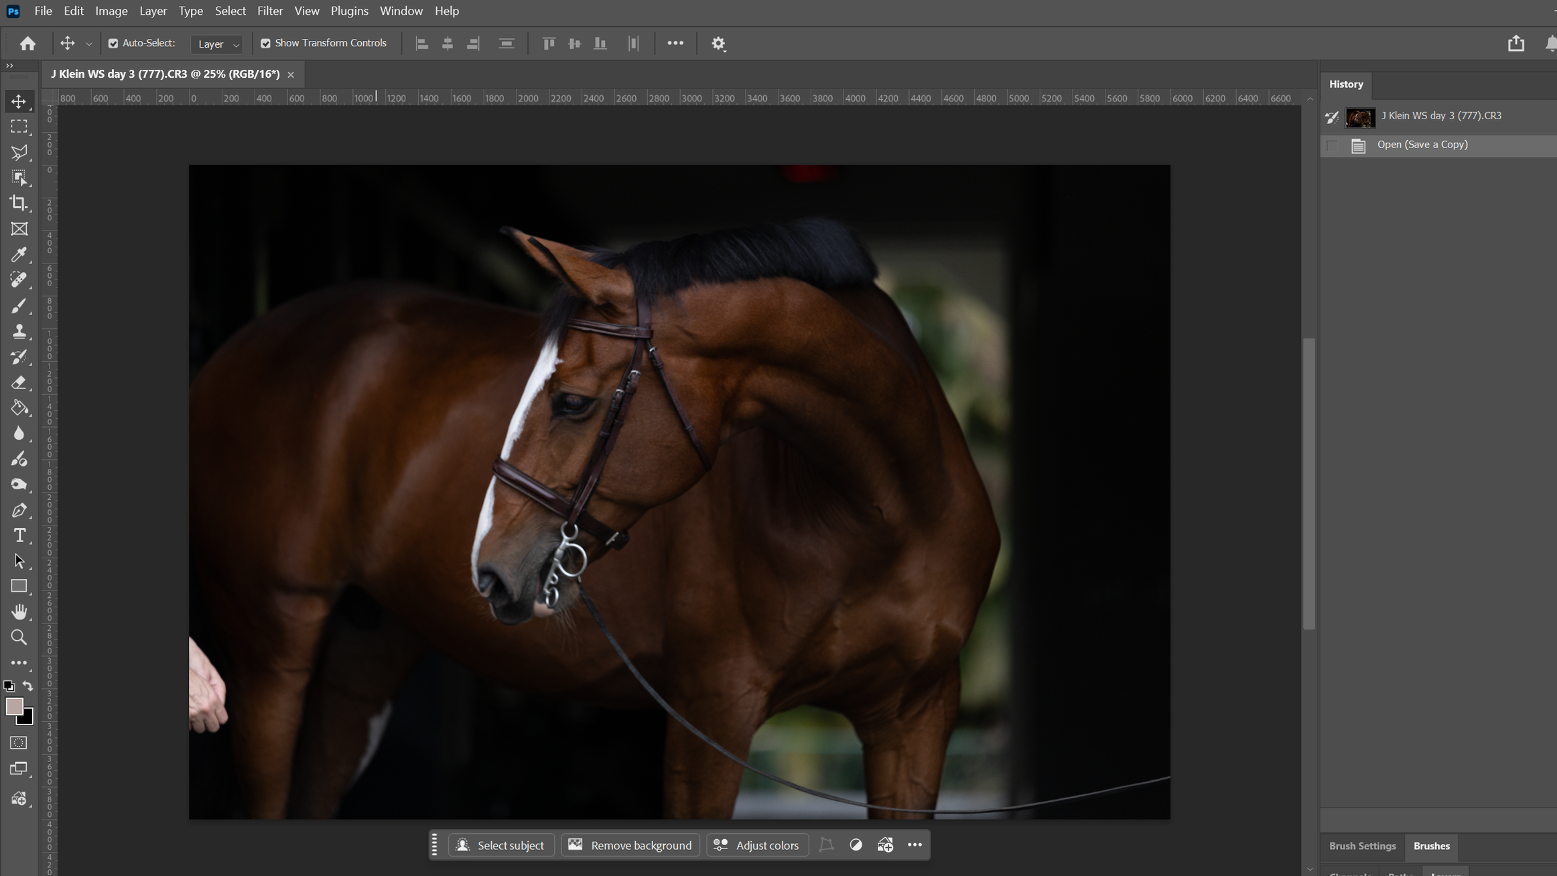
Task: Select the Crop tool
Action: (19, 202)
